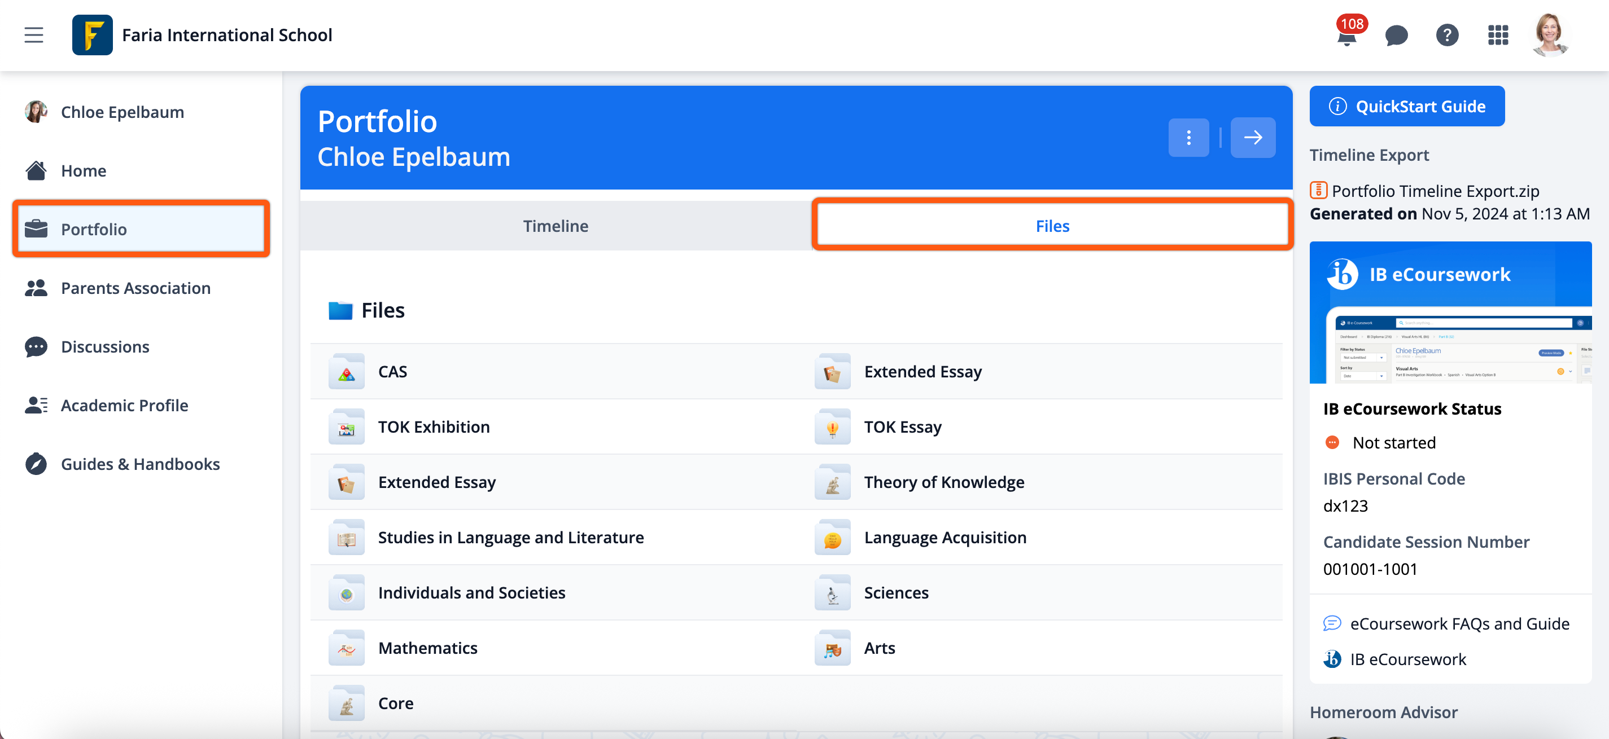Open the Arts folder icon
Image resolution: width=1609 pixels, height=739 pixels.
coord(832,649)
